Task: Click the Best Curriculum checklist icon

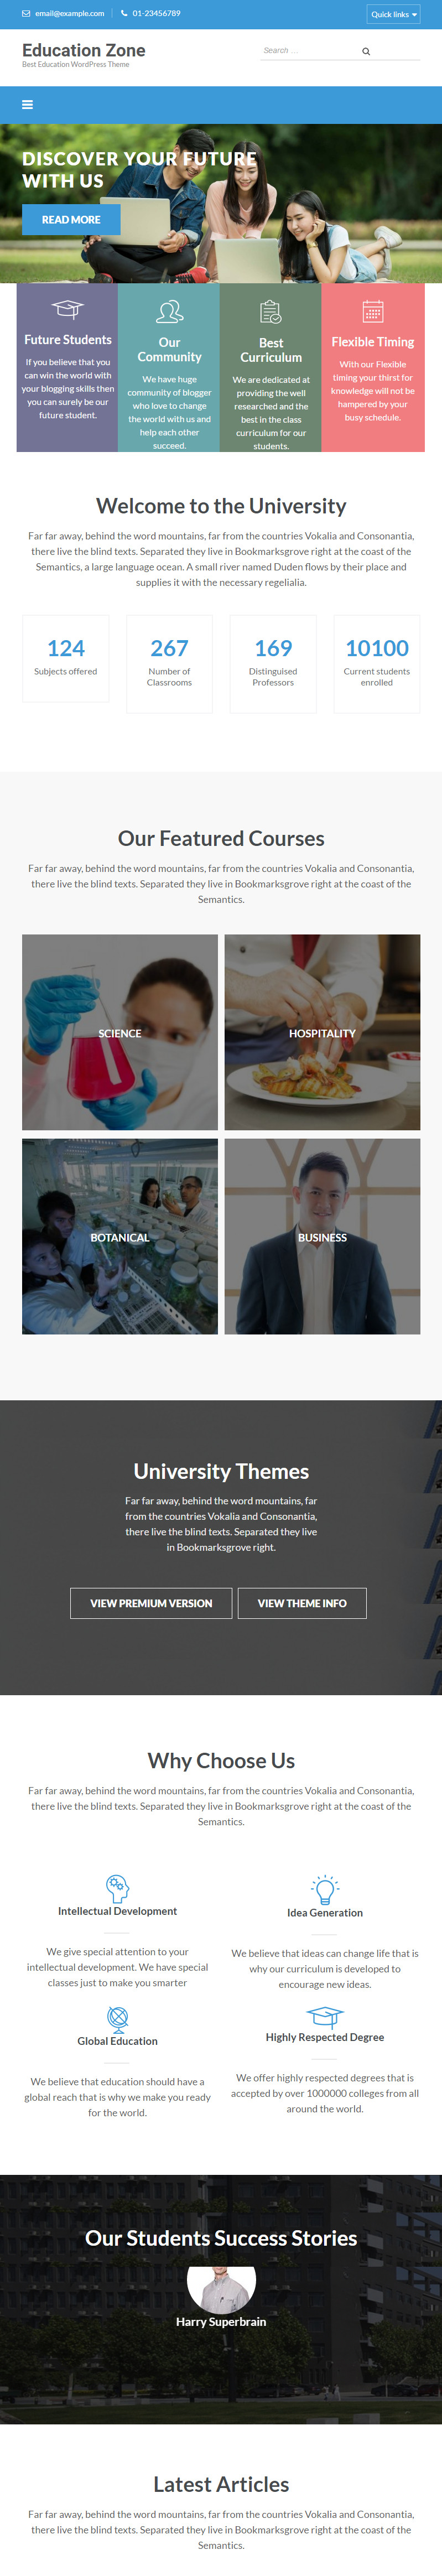Action: 271,312
